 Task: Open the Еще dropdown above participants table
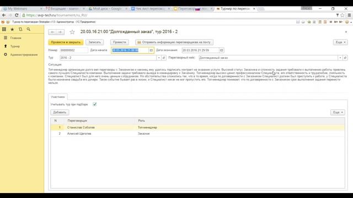click(338, 112)
